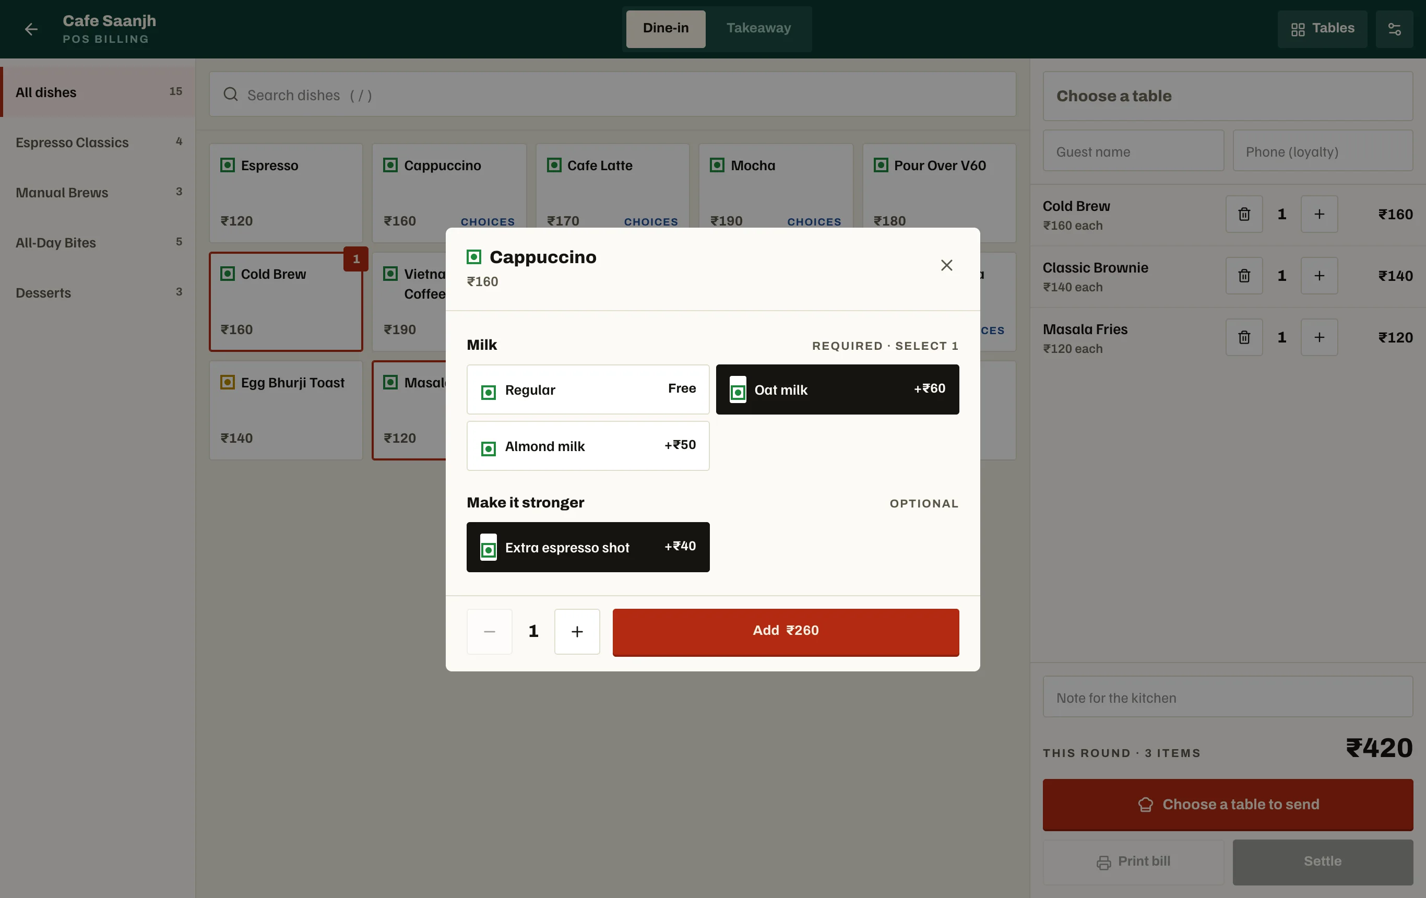Click Choose a table to send button
This screenshot has height=898, width=1426.
coord(1228,805)
